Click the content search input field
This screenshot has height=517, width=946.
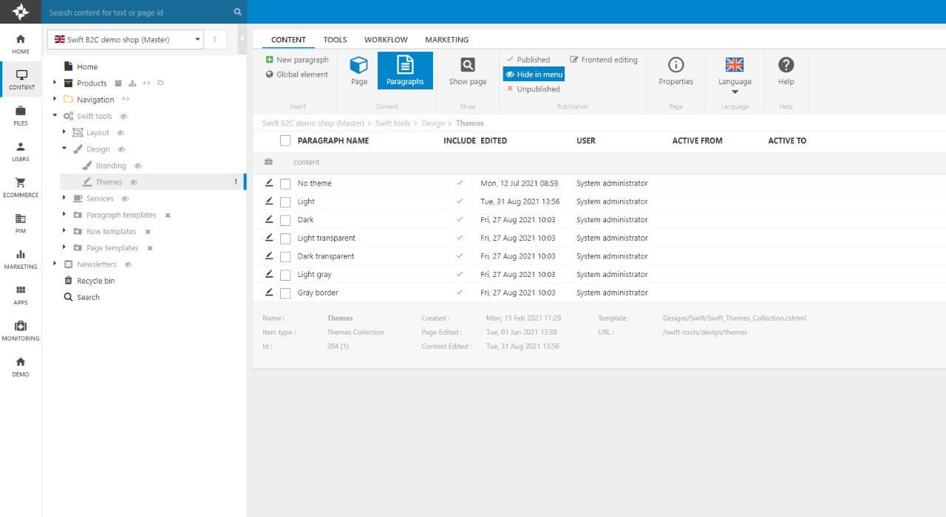pyautogui.click(x=137, y=13)
